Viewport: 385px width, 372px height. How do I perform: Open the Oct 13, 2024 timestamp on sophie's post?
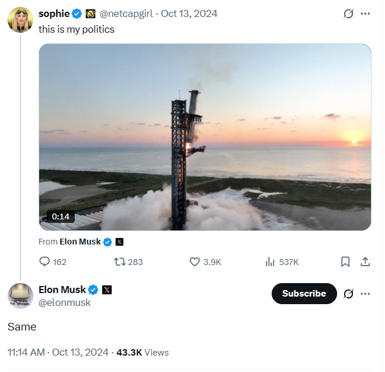pyautogui.click(x=188, y=13)
